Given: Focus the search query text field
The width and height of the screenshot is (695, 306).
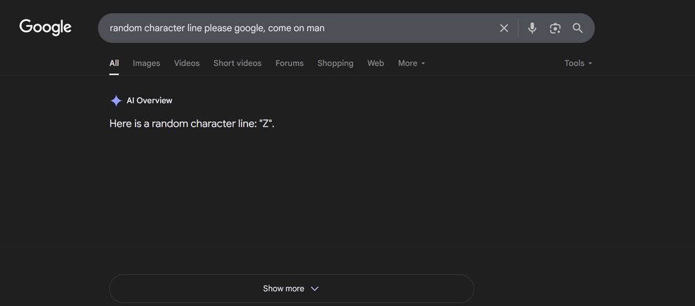Looking at the screenshot, I should (x=299, y=28).
